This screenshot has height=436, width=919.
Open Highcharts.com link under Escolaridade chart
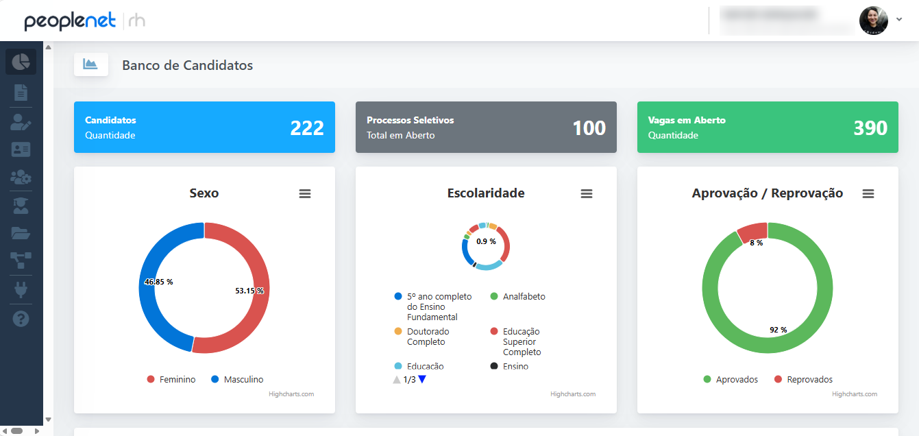573,394
